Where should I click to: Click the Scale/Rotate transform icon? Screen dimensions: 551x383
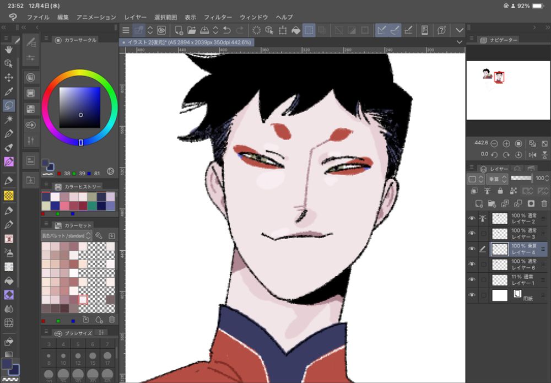click(x=283, y=30)
